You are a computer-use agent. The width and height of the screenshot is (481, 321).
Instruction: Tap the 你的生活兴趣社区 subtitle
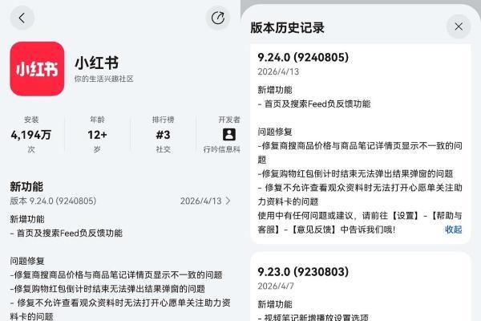tap(103, 79)
